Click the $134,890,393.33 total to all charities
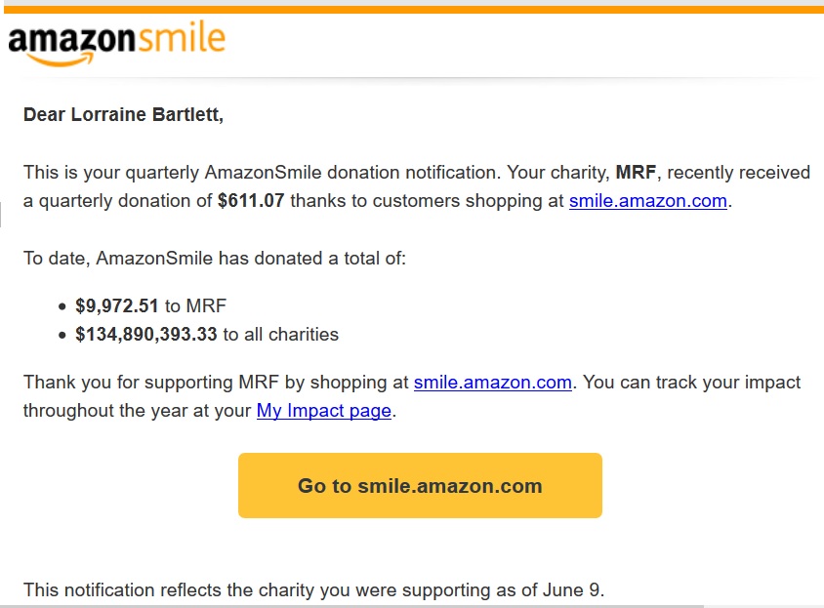 click(x=146, y=334)
